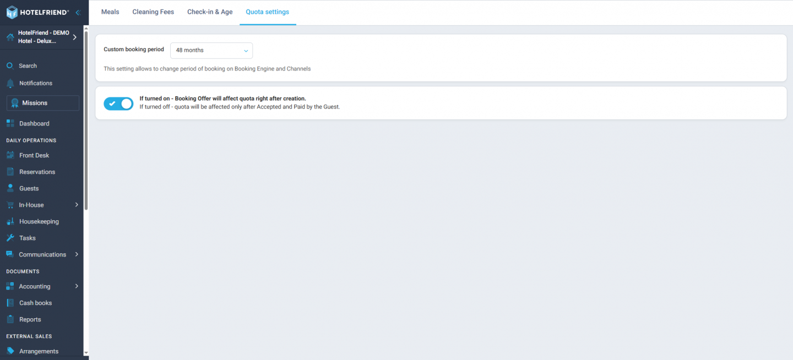Image resolution: width=793 pixels, height=360 pixels.
Task: Switch to the Cleaning Fees tab
Action: click(153, 12)
